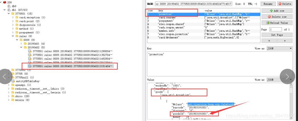This screenshot has height=121, width=298.
Task: Click the key icon ending in 0211352704
Action: (x=30, y=55)
